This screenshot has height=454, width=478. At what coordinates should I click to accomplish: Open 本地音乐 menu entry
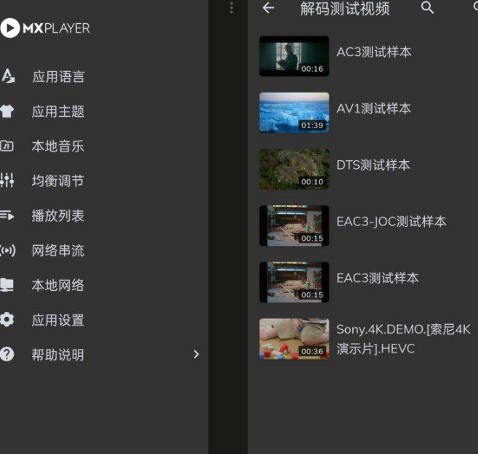(x=58, y=146)
